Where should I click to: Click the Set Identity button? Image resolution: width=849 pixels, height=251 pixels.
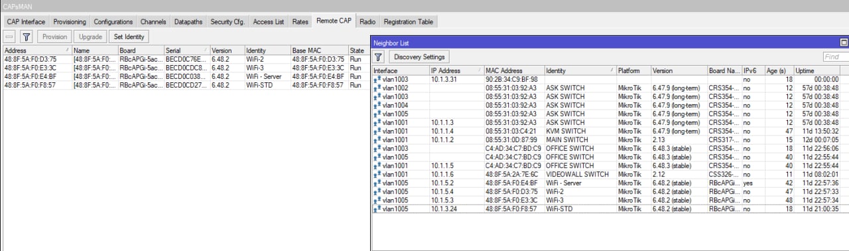pyautogui.click(x=129, y=37)
